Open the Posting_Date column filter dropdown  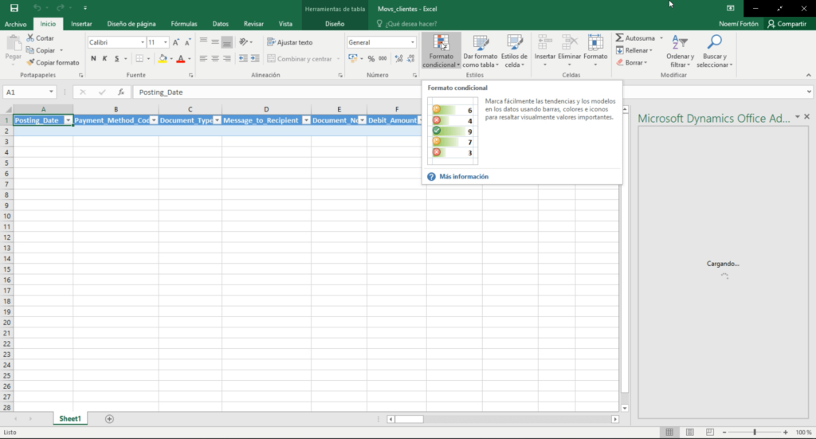pyautogui.click(x=68, y=120)
